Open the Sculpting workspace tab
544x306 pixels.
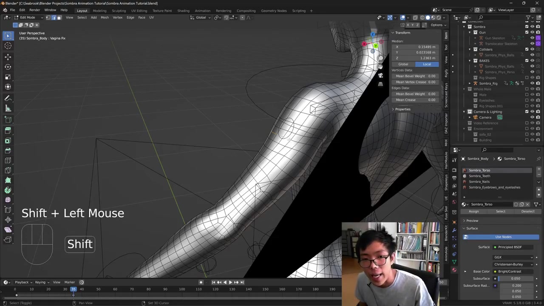pos(119,11)
